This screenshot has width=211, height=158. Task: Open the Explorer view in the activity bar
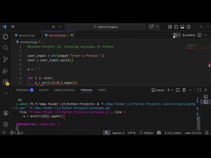coord(6,37)
